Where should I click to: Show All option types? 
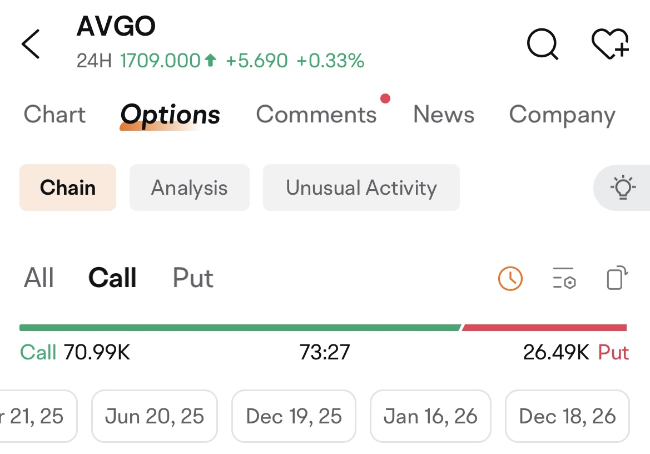pyautogui.click(x=39, y=278)
